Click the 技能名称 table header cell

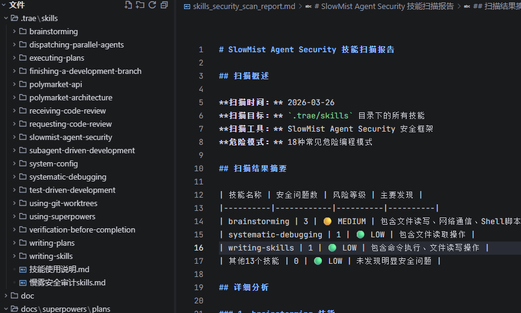tap(245, 195)
